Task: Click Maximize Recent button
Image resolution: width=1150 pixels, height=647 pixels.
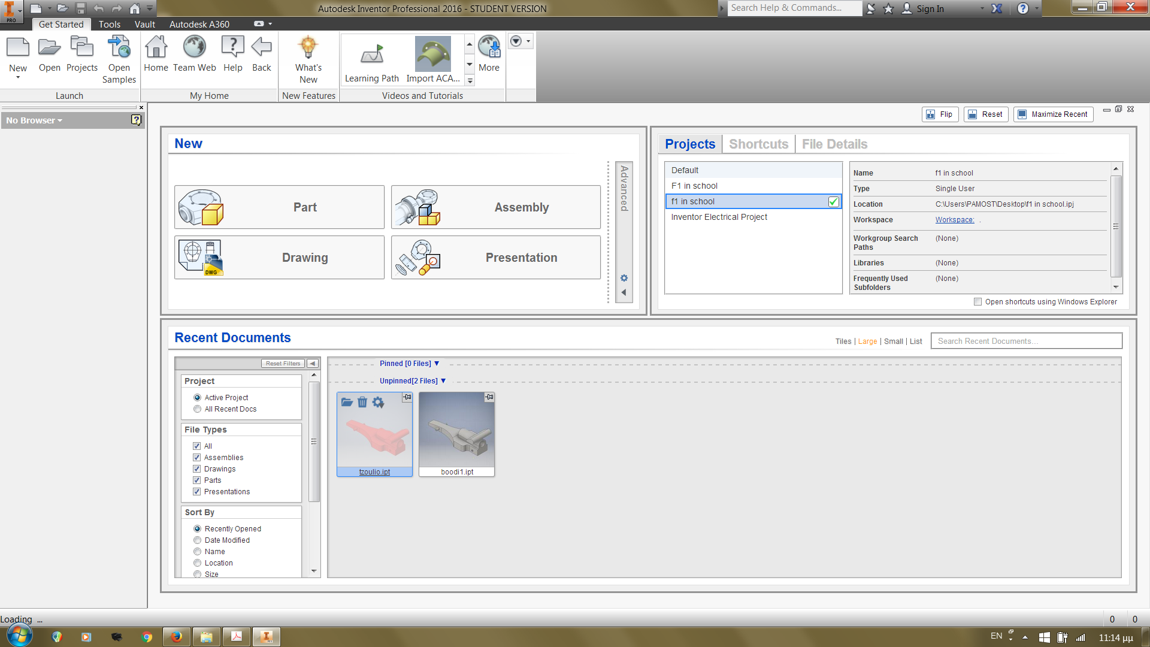Action: (1053, 114)
